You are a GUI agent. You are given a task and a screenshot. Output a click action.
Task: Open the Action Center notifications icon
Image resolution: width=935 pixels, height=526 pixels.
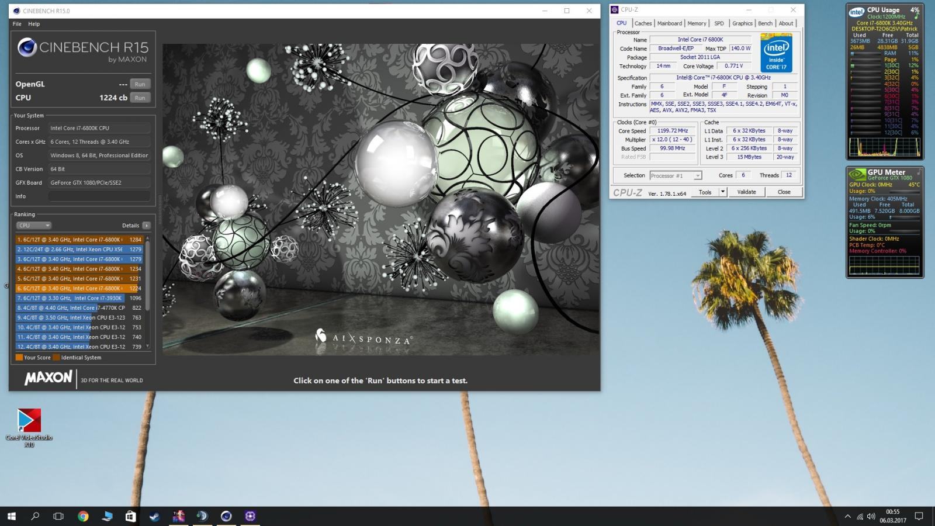point(919,516)
